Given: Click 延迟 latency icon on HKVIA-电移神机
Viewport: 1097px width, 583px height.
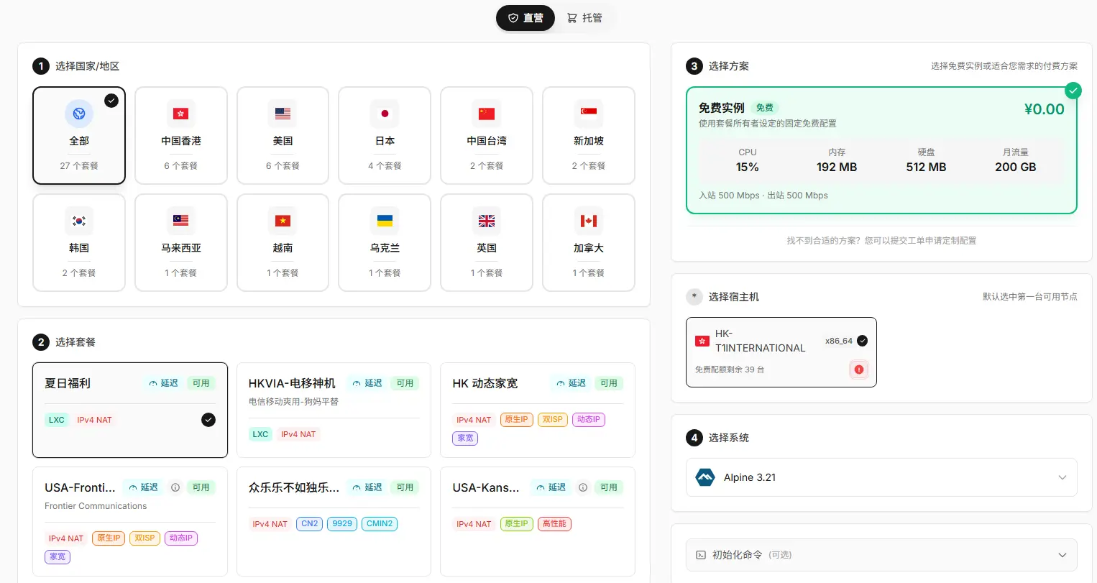Looking at the screenshot, I should point(357,384).
